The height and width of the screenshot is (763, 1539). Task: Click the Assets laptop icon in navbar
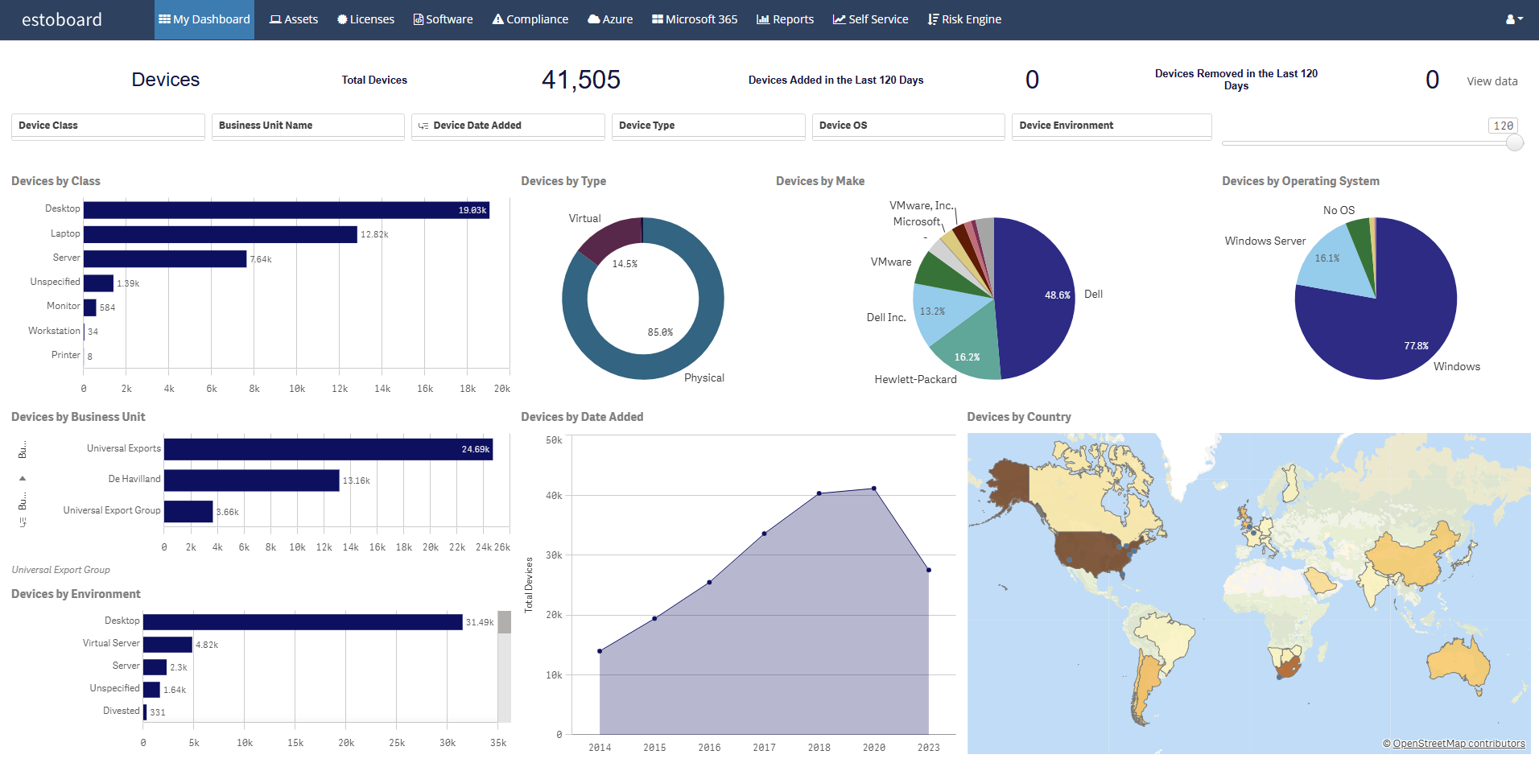pos(275,19)
